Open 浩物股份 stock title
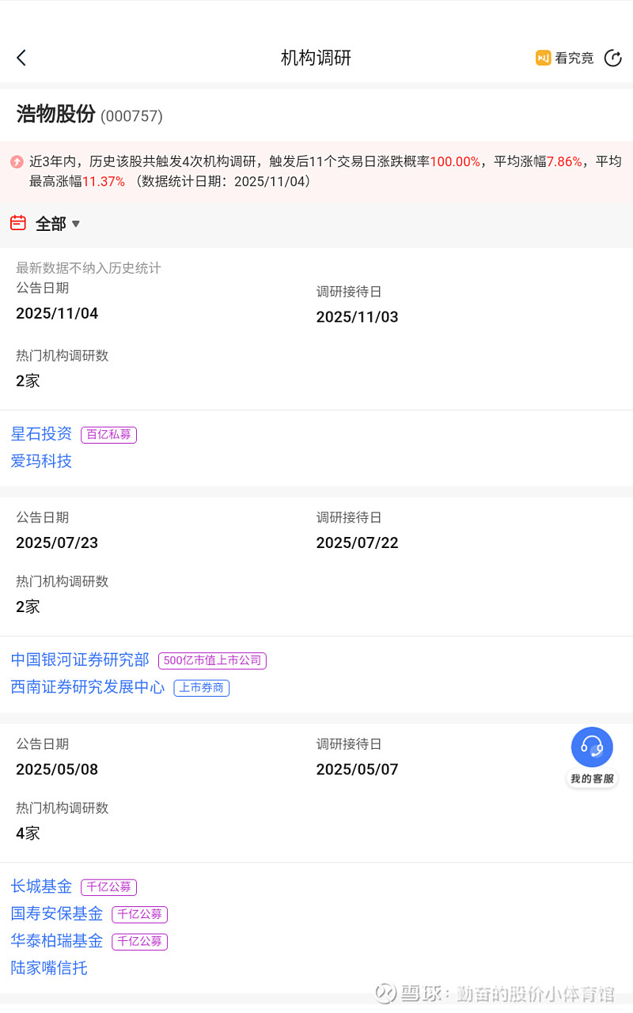 click(x=55, y=115)
